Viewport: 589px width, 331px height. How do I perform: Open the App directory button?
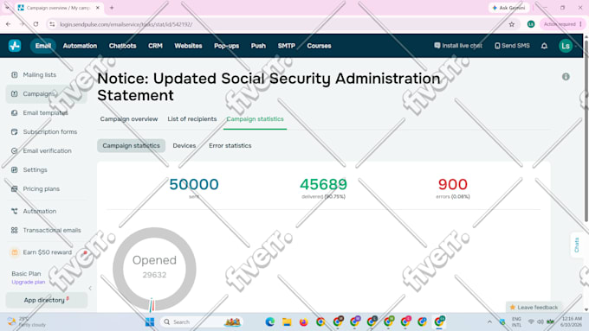(x=47, y=300)
